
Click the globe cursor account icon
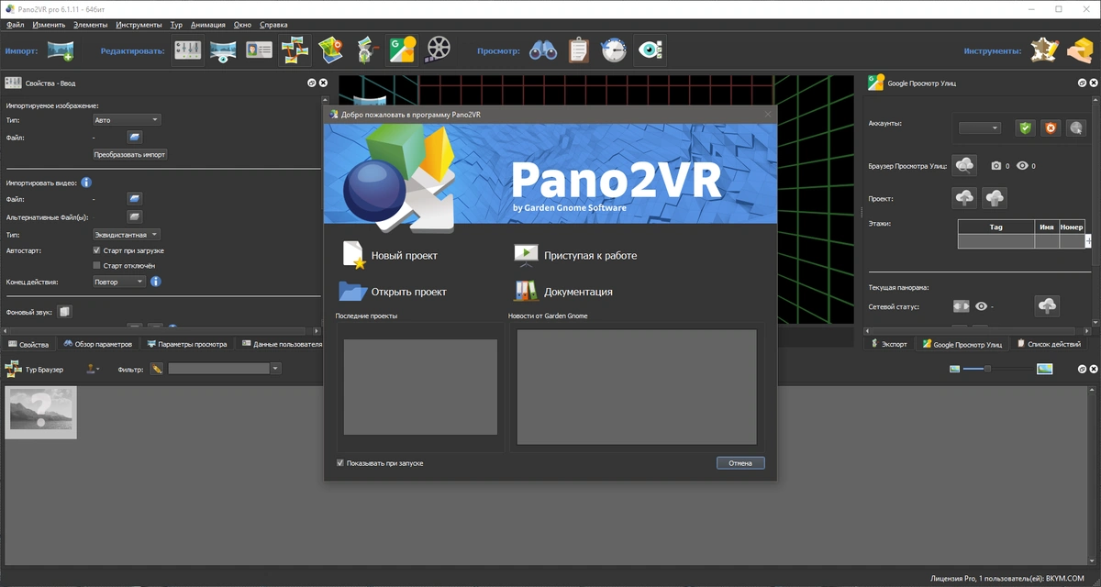1075,127
